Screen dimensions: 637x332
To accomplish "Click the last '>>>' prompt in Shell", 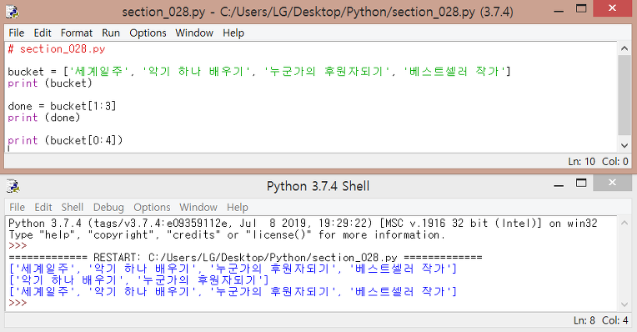I will 18,303.
